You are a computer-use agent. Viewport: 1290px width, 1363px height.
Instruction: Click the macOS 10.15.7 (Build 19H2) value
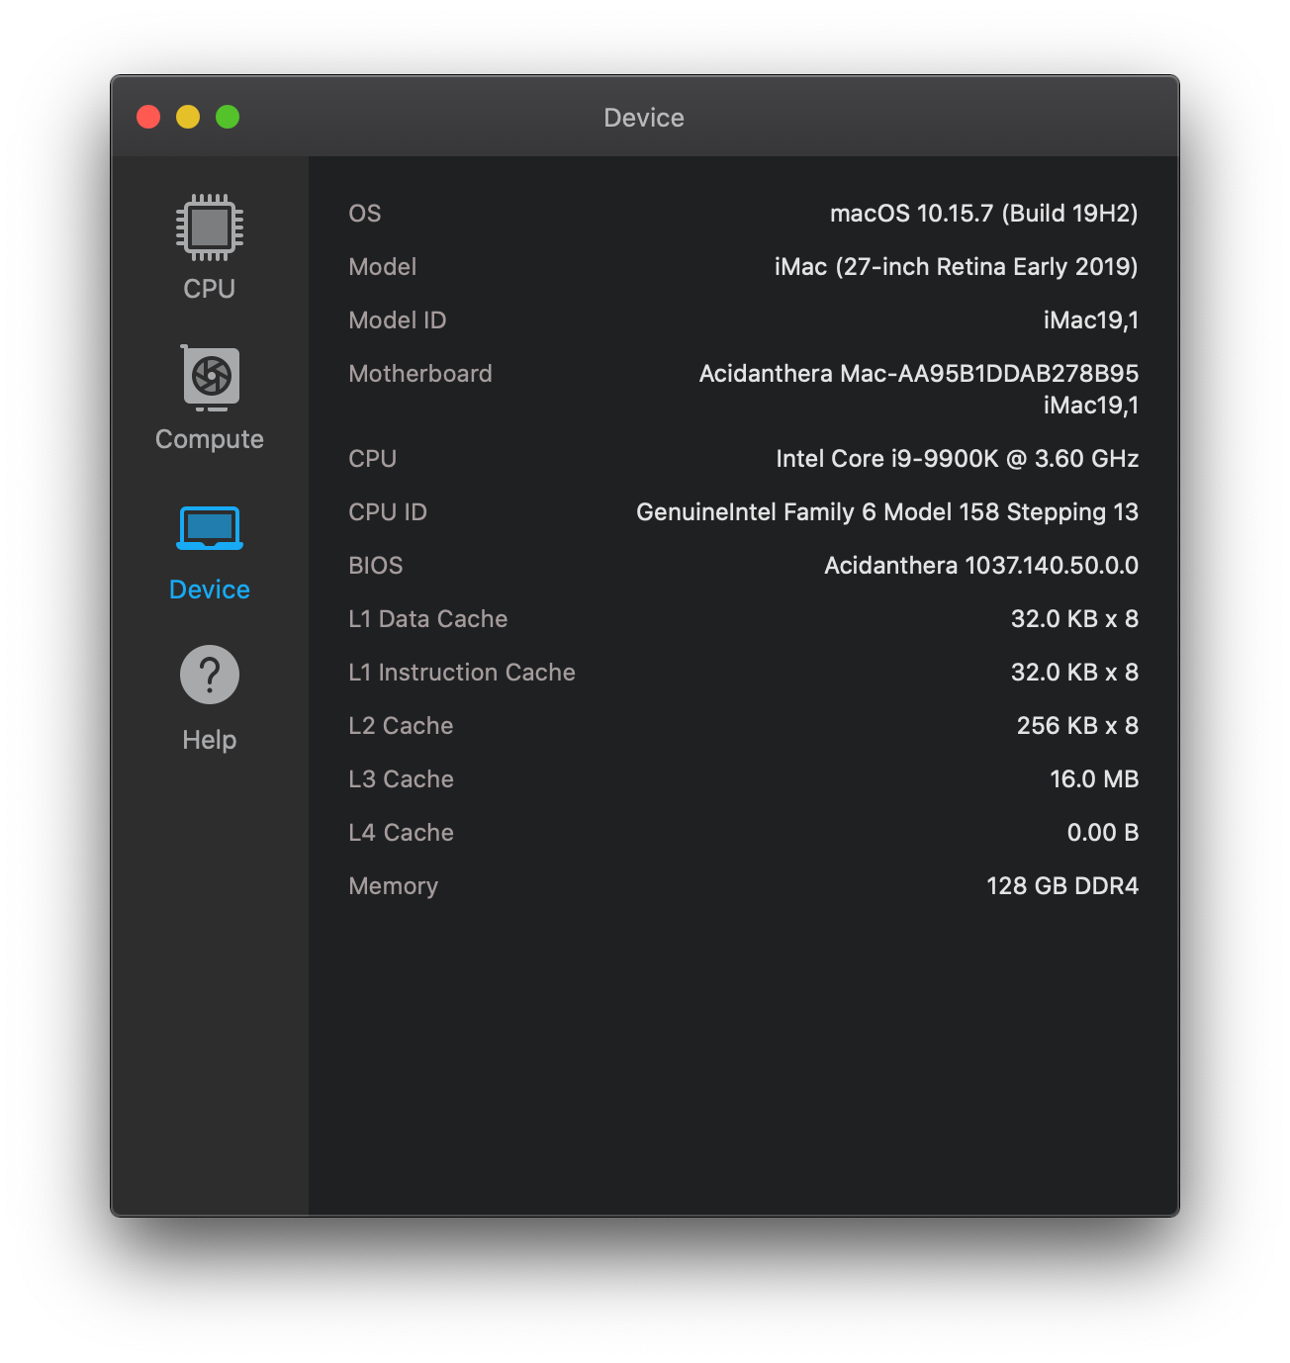(x=984, y=214)
